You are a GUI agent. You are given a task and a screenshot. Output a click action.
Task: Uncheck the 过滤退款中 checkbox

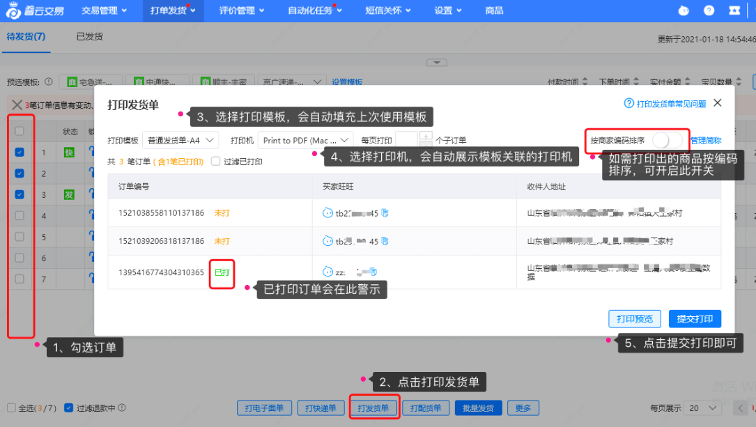[68, 407]
